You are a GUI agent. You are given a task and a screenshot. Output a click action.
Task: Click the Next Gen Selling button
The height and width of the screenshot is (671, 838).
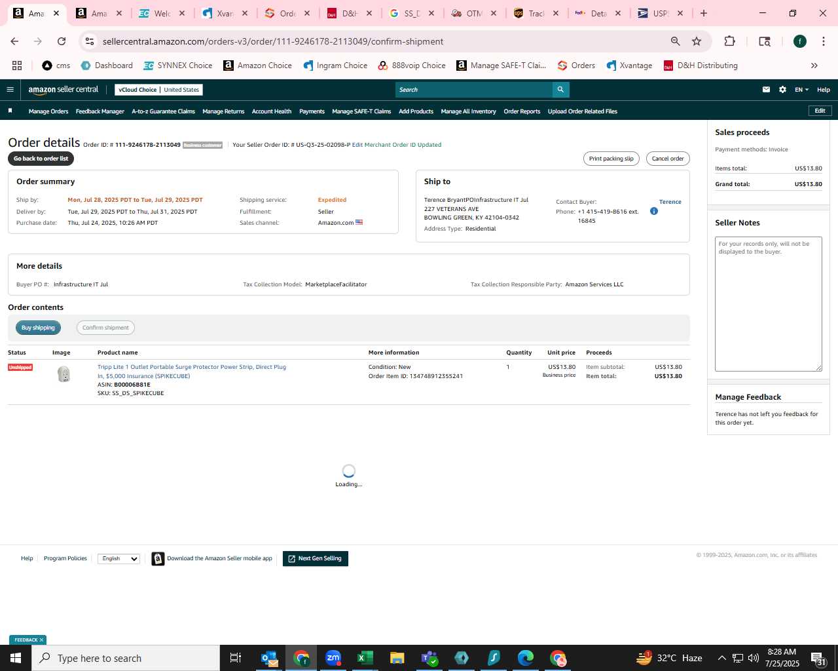click(x=316, y=559)
